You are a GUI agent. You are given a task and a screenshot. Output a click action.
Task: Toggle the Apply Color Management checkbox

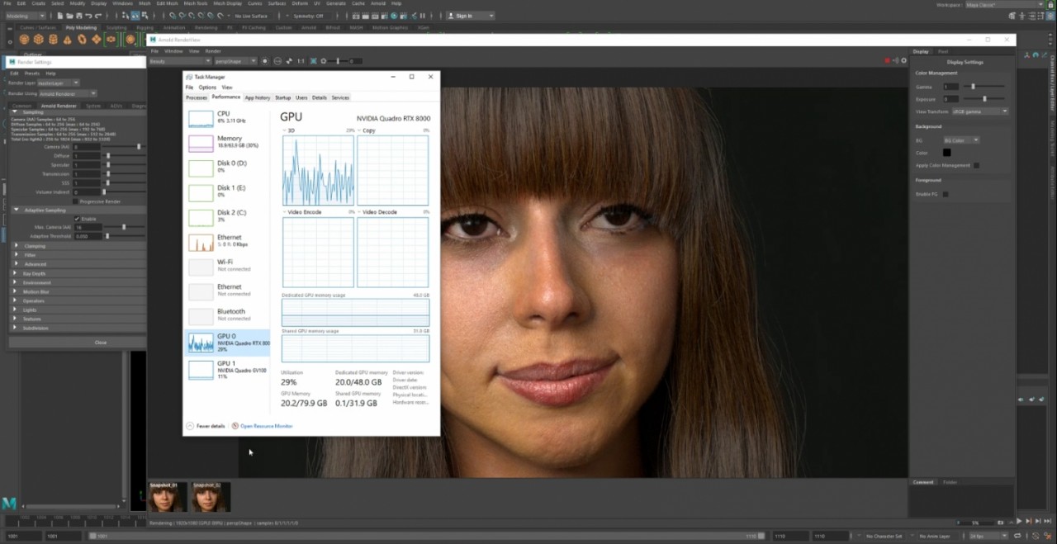(x=976, y=165)
